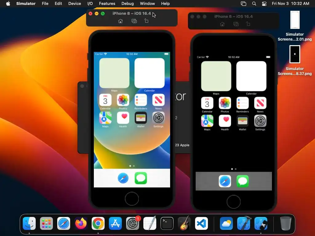
Task: Open the Debug menu
Action: click(x=128, y=4)
